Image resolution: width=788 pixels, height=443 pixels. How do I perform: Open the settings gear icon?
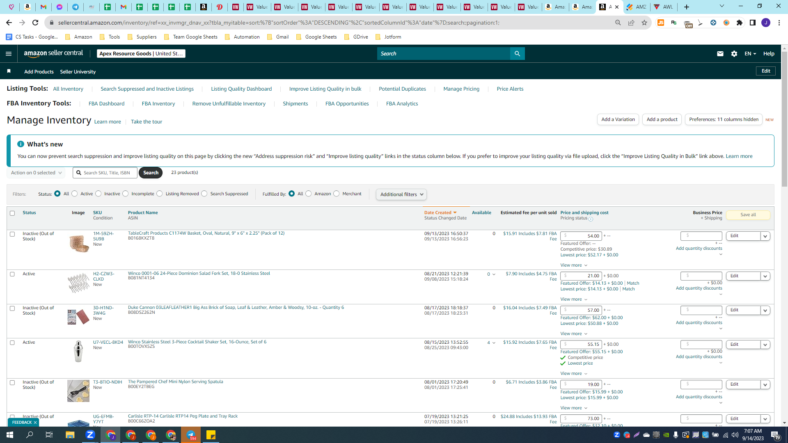pyautogui.click(x=734, y=54)
